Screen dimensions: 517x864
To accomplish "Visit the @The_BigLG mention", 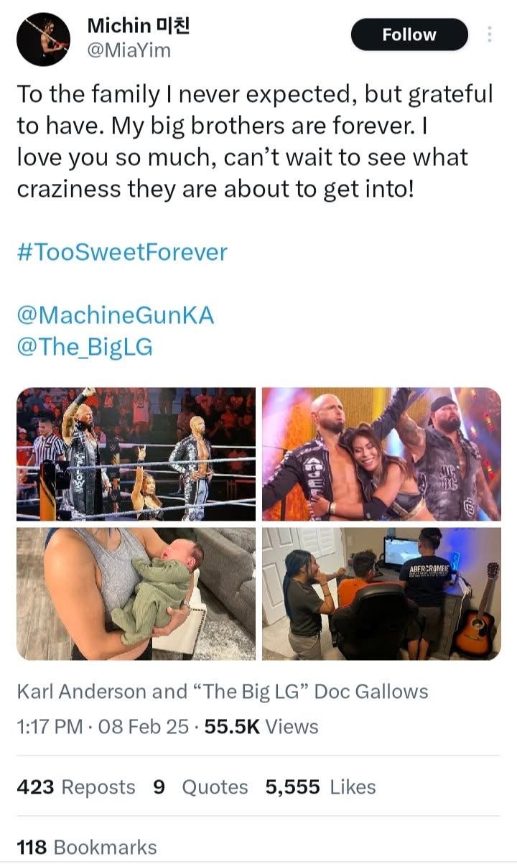I will [84, 346].
